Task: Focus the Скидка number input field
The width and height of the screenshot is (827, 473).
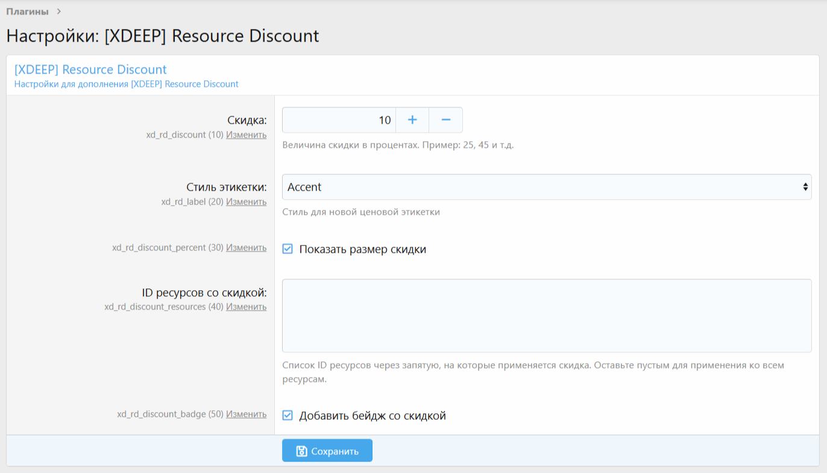Action: pos(339,120)
